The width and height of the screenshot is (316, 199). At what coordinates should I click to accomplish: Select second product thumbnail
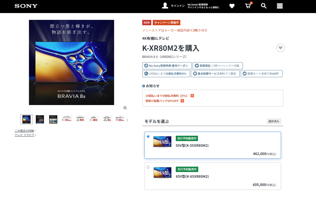pyautogui.click(x=40, y=119)
